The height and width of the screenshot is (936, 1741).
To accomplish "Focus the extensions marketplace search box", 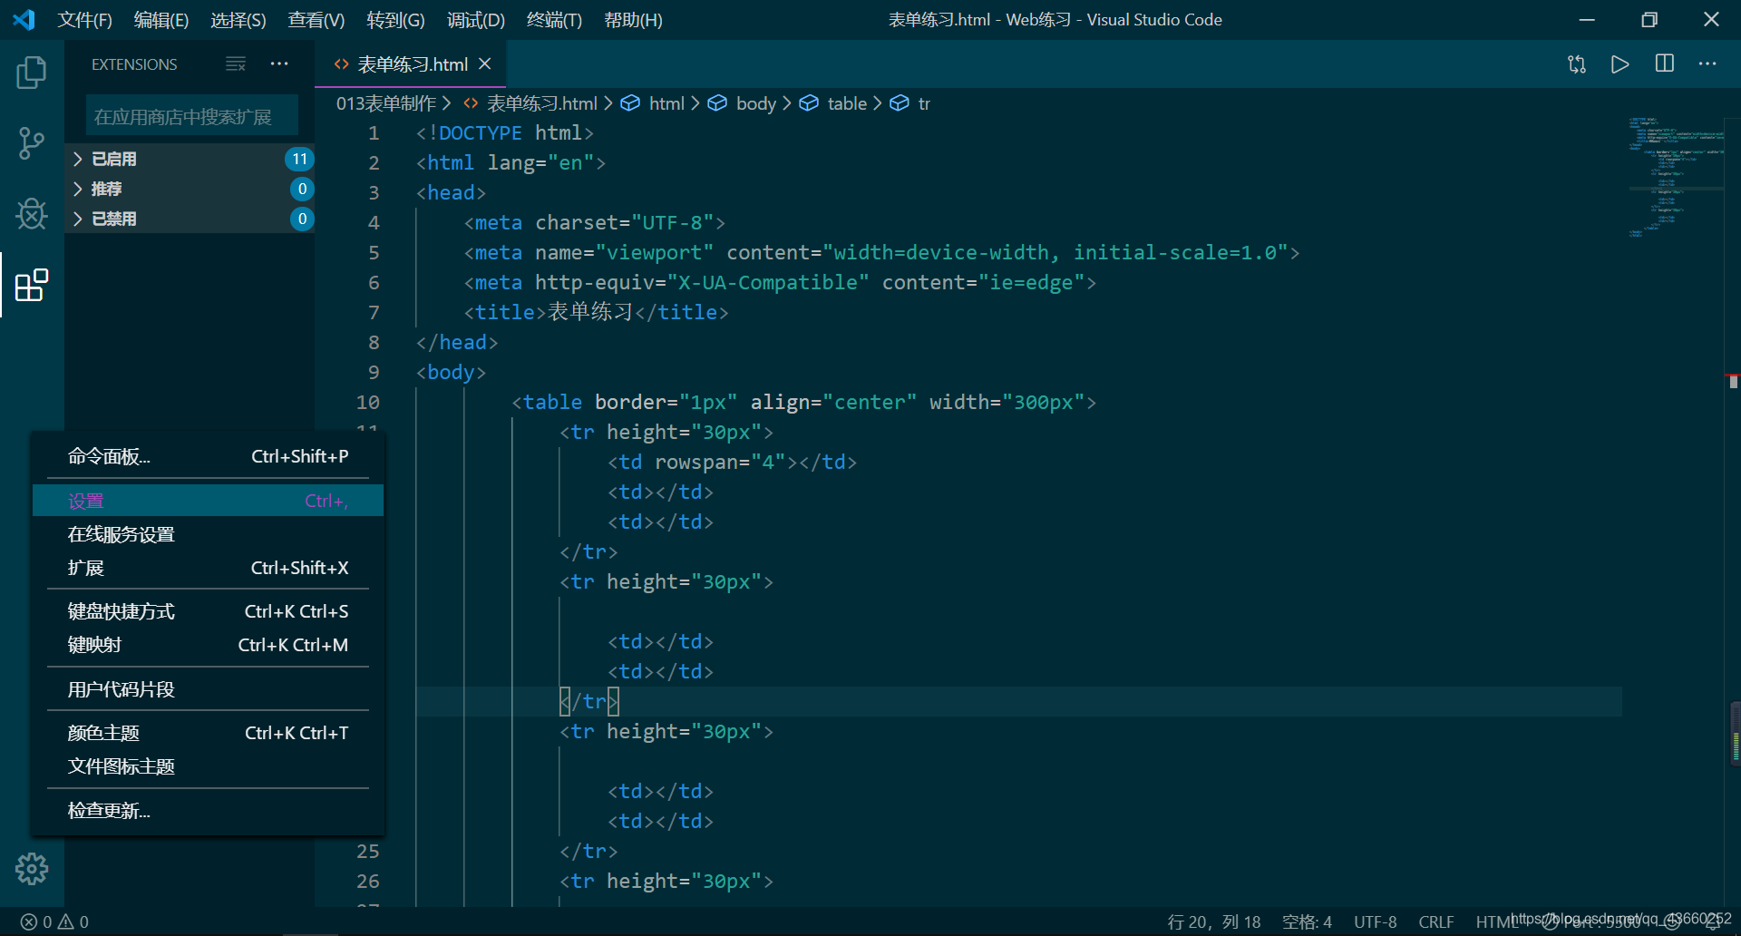I will pyautogui.click(x=192, y=116).
